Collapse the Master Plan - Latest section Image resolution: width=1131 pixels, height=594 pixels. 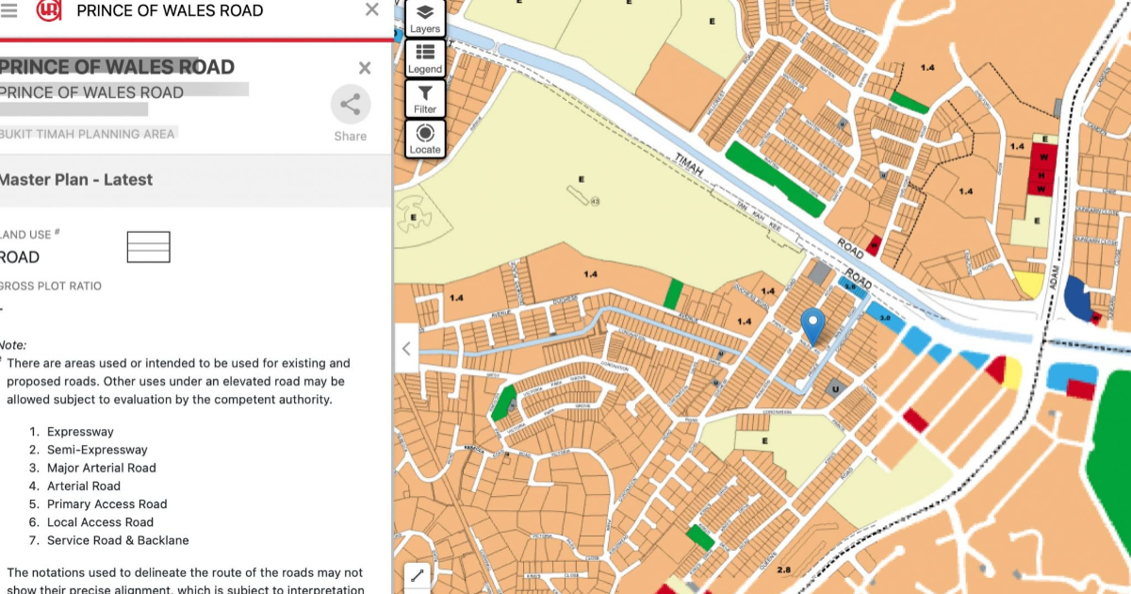coord(188,180)
